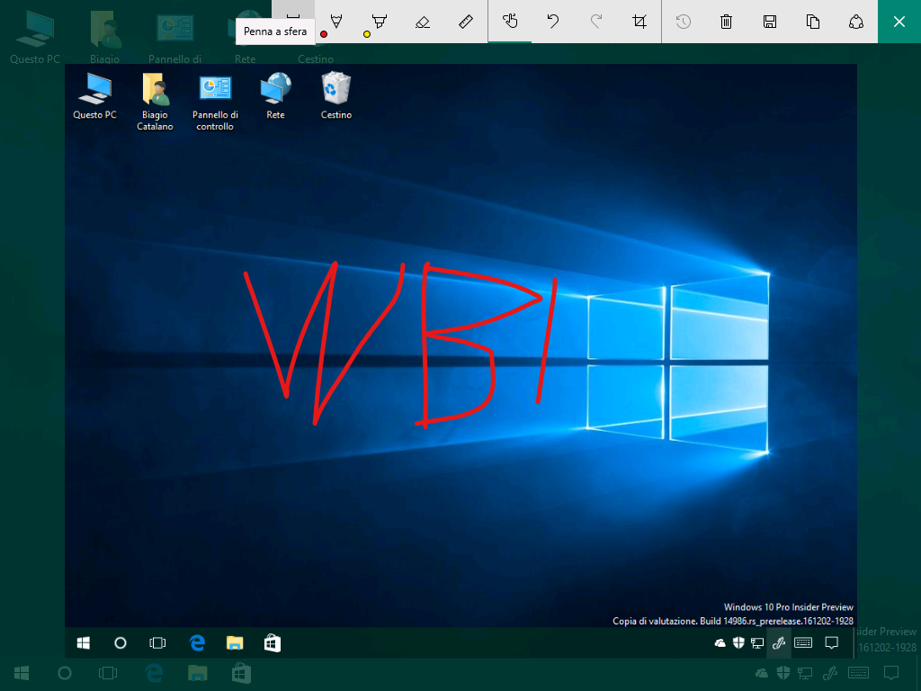Click the Biagio Catalano folder in the sketched screenshot
This screenshot has height=691, width=921.
pyautogui.click(x=155, y=101)
